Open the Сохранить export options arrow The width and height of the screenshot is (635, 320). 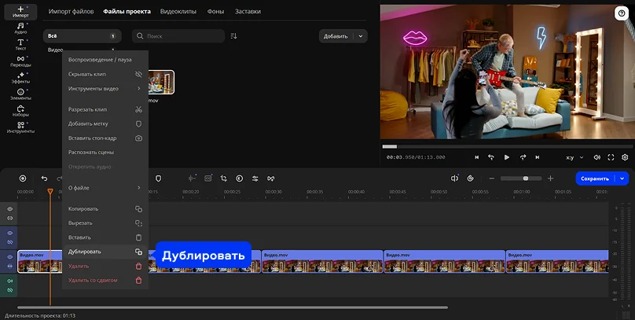coord(622,178)
